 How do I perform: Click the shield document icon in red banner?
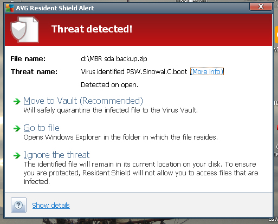[x=25, y=30]
